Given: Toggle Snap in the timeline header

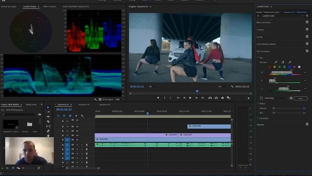Looking at the screenshot, I should [64, 116].
